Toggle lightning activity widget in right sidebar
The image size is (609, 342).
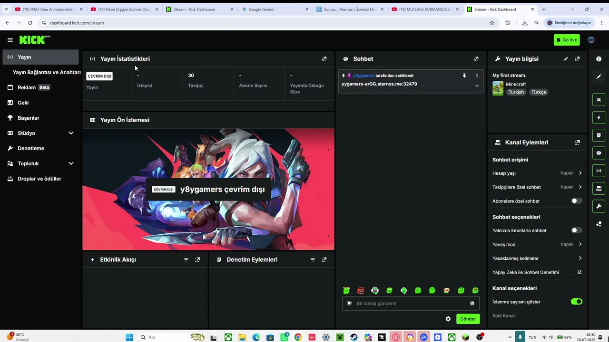click(599, 117)
